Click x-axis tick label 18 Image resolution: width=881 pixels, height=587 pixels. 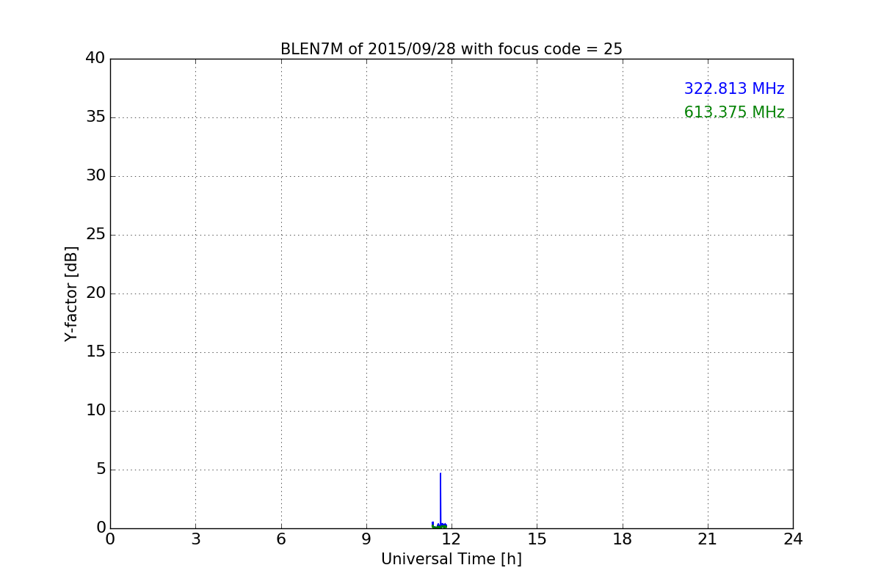[623, 539]
